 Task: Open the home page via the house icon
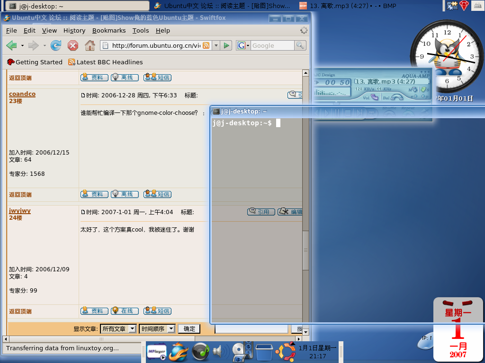coord(90,46)
